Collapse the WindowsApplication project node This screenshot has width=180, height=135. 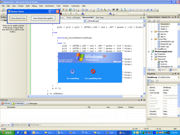[149, 52]
